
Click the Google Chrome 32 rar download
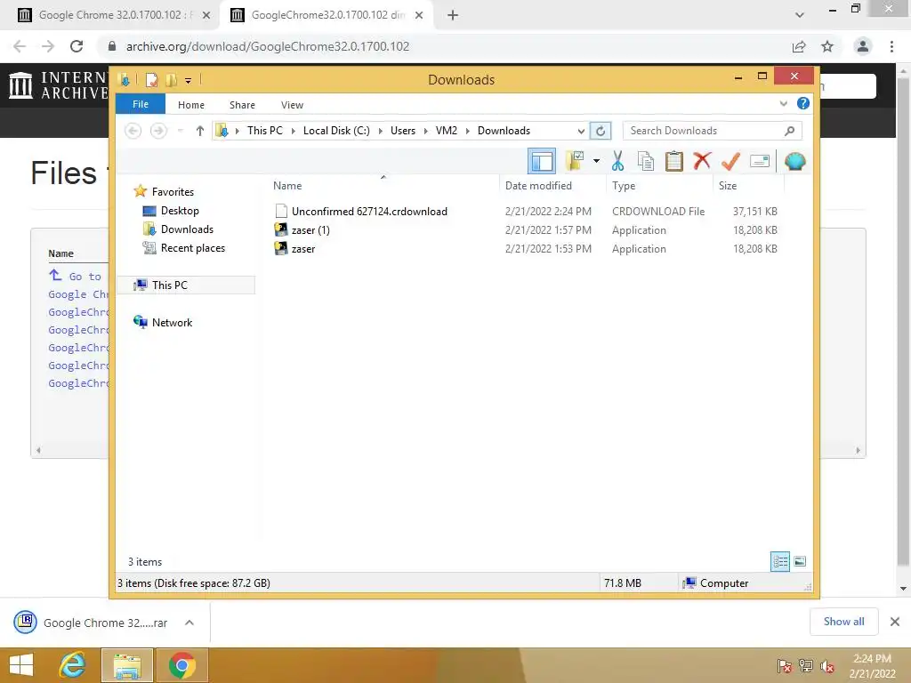coord(105,623)
